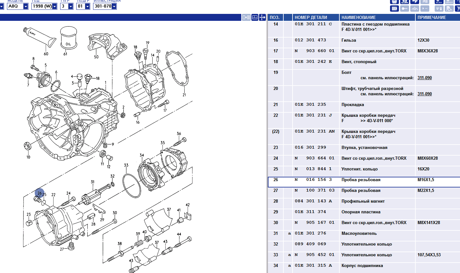The height and width of the screenshot is (273, 460).
Task: Open the illustration dropdown showing 301-070
Action: point(114,6)
